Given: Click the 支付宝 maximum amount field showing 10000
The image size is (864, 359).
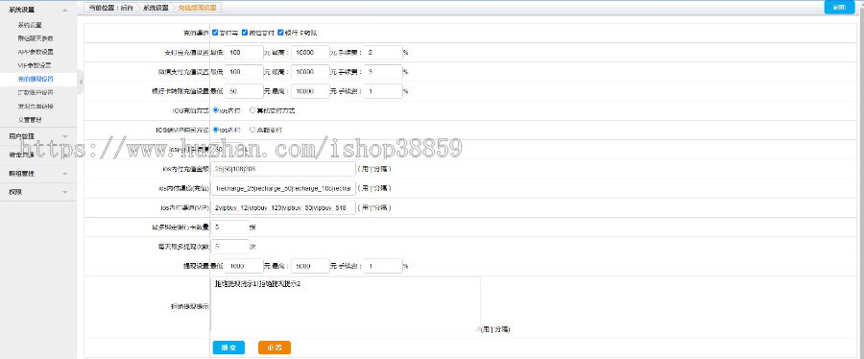Looking at the screenshot, I should point(310,52).
